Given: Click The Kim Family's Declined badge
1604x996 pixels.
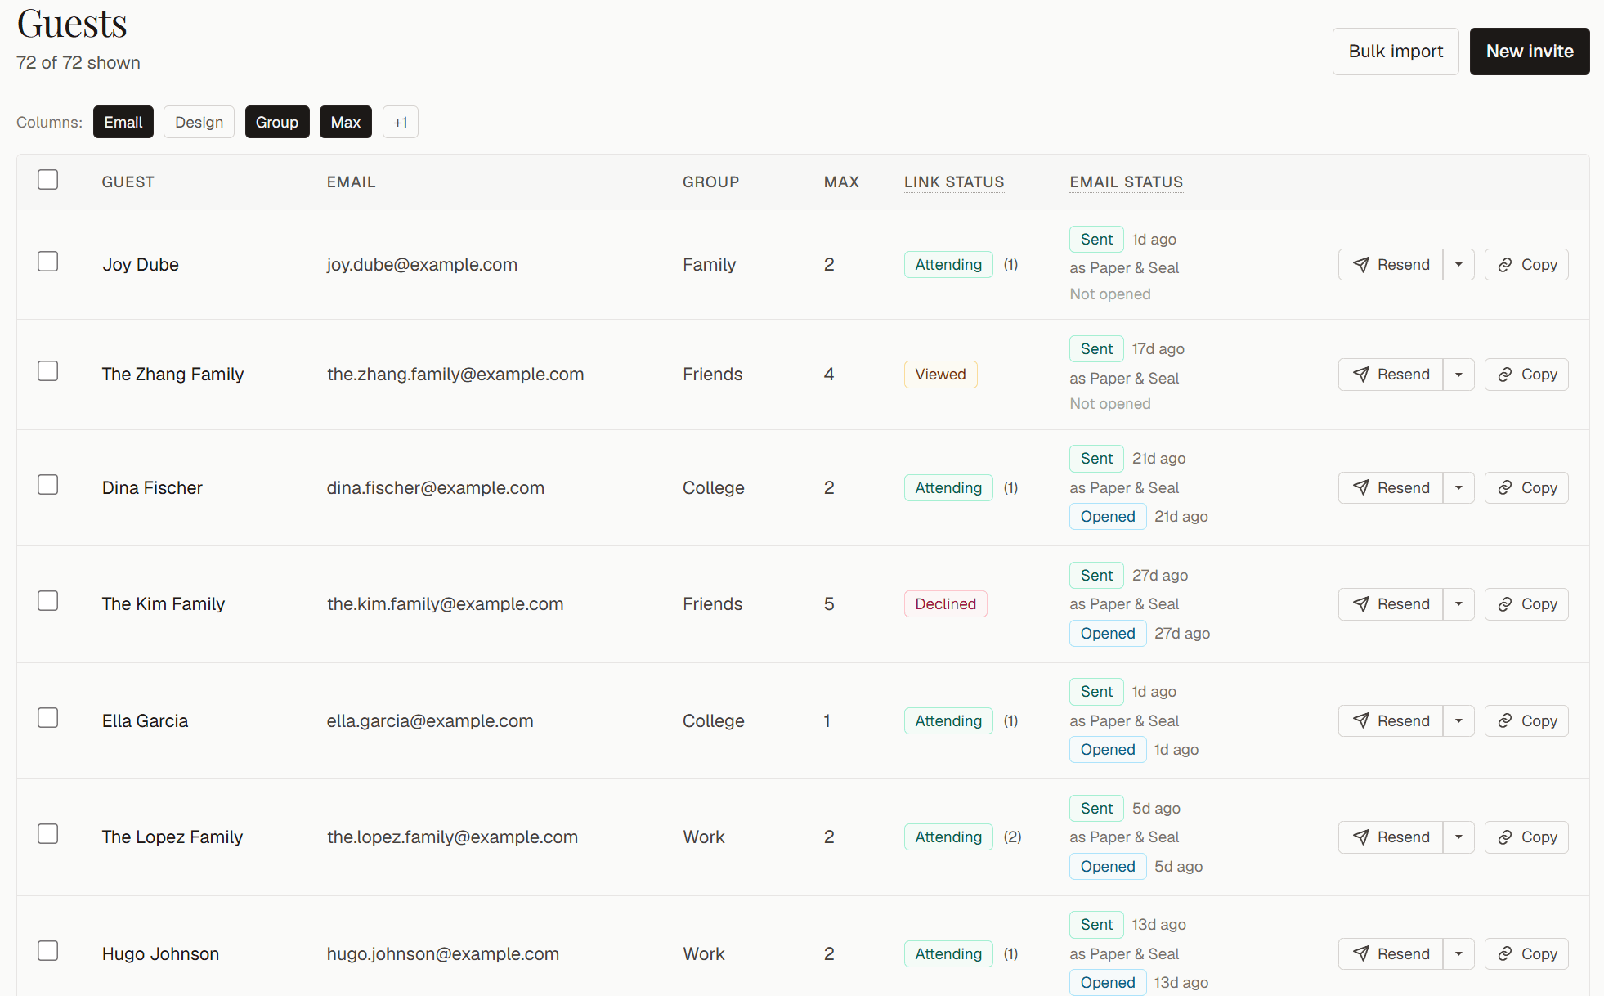Looking at the screenshot, I should 946,604.
